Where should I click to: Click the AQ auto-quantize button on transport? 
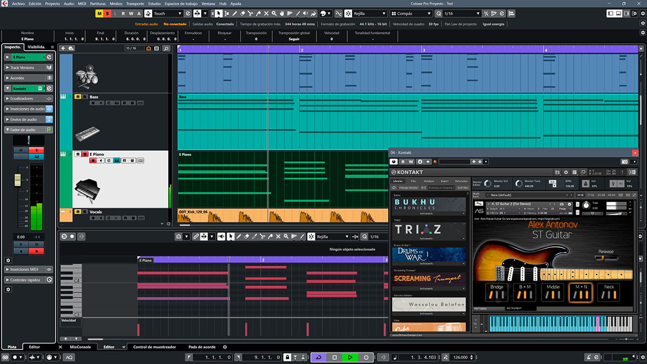pos(70,357)
